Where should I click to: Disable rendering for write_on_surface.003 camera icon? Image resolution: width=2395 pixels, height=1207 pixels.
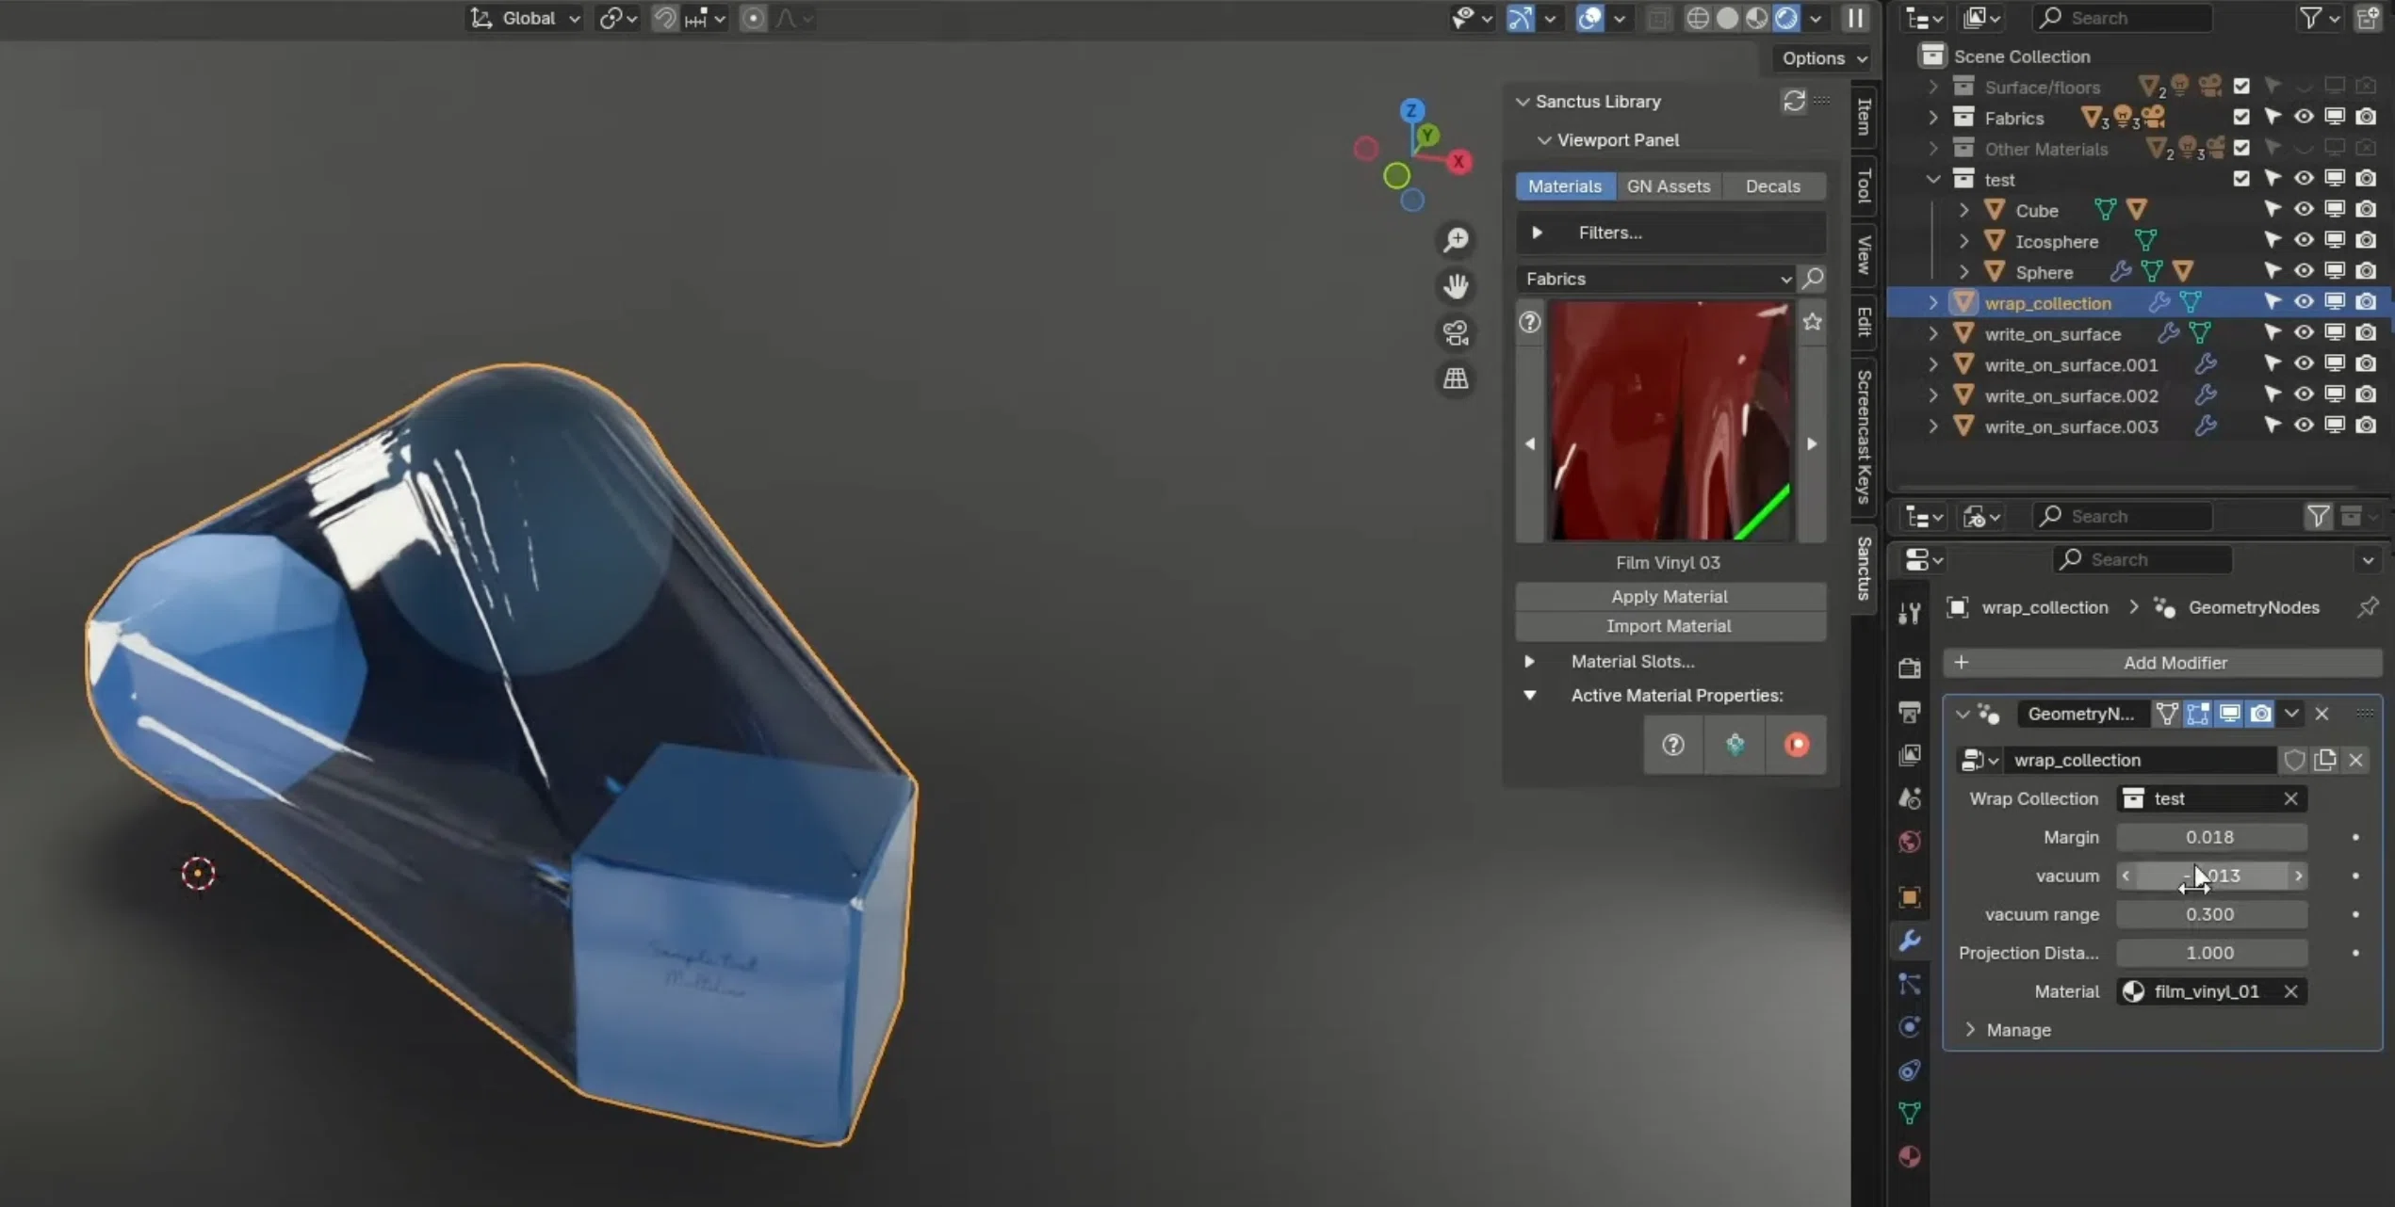click(x=2366, y=426)
